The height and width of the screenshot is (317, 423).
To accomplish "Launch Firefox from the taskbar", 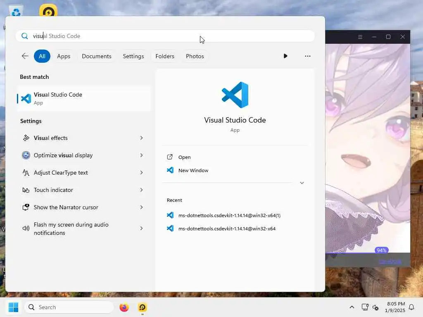I will (x=124, y=307).
